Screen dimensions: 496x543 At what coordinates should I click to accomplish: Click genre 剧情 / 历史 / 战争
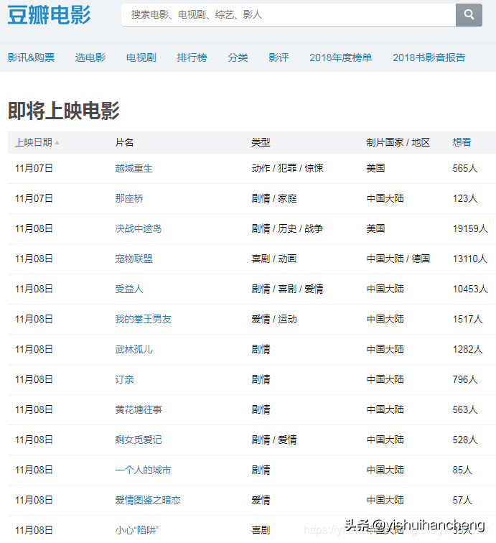(287, 228)
